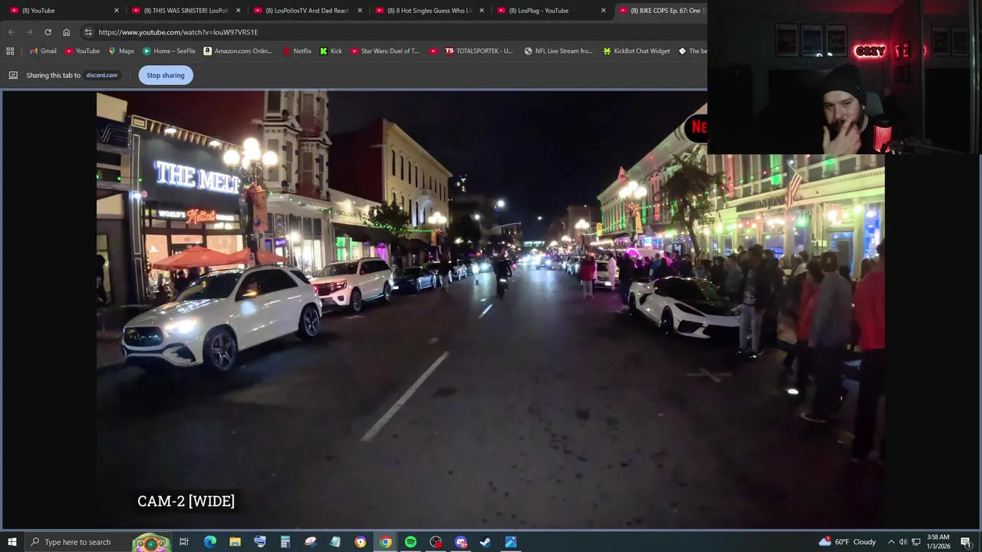The height and width of the screenshot is (552, 982).
Task: Open the TOTALSPORTEK bookmark
Action: tap(479, 51)
